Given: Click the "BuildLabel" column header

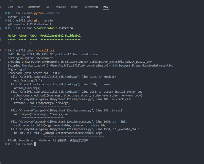Looking at the screenshot, I should pyautogui.click(x=73, y=35).
